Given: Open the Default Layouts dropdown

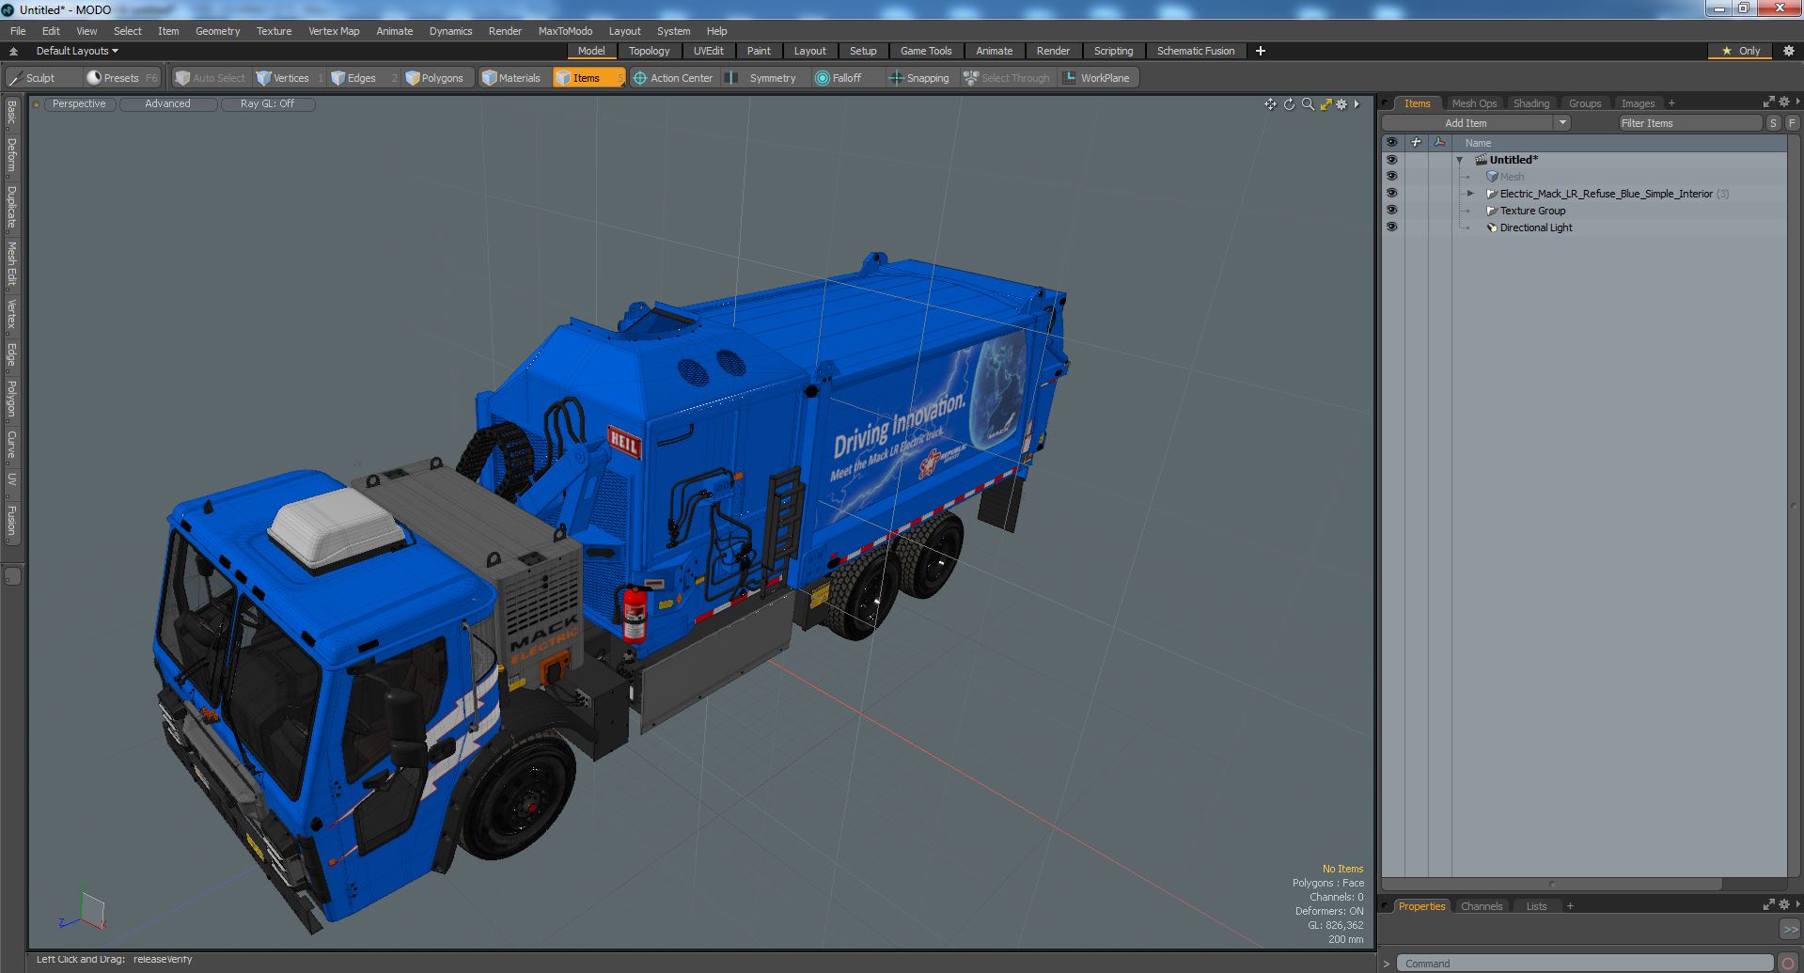Looking at the screenshot, I should coord(77,51).
